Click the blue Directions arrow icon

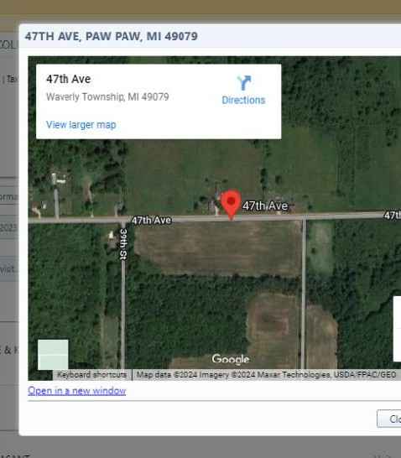[244, 83]
